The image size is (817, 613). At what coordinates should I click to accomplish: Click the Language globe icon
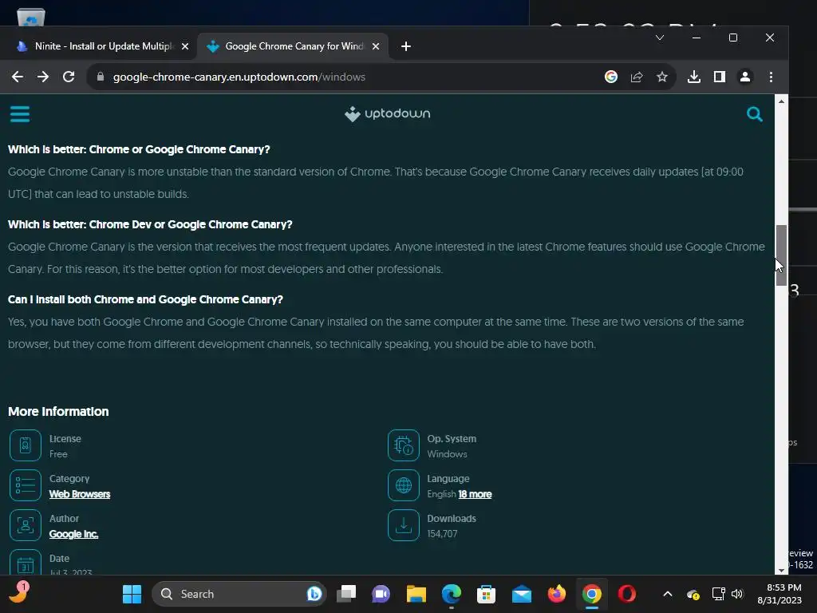point(403,485)
